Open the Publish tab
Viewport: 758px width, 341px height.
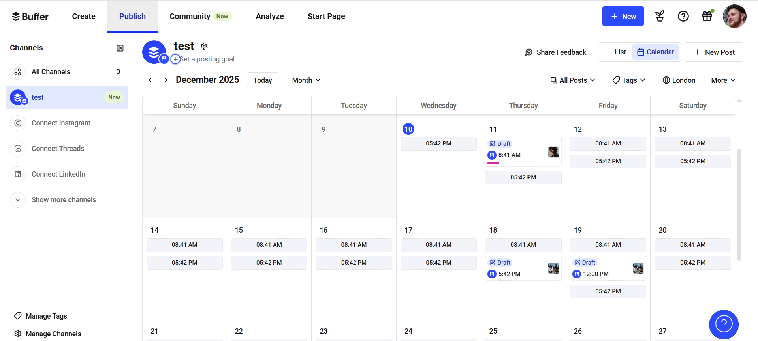[x=132, y=16]
